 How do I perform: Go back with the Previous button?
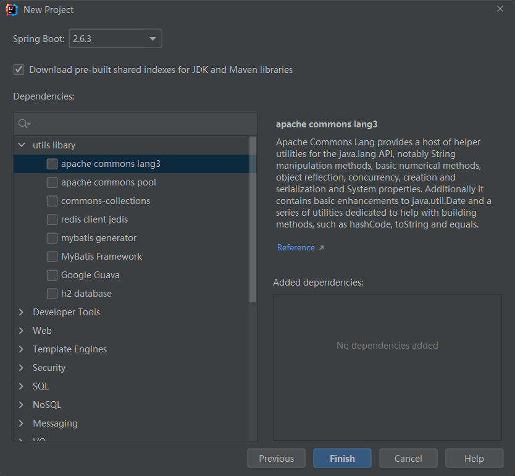[x=276, y=458]
